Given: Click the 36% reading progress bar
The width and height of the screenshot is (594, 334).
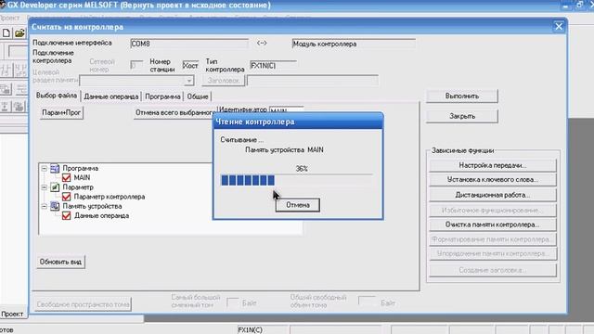Looking at the screenshot, I should [x=297, y=180].
